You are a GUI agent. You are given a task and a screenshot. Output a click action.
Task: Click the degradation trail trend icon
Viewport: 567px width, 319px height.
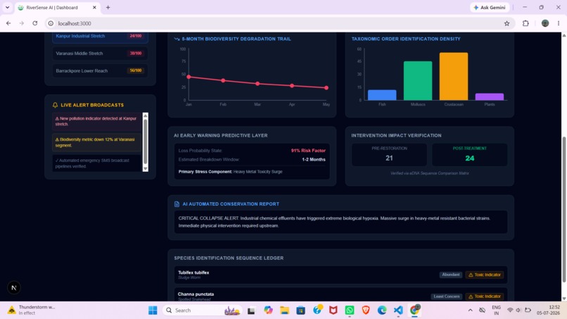(177, 39)
